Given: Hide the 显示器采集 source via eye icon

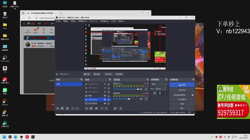Looking at the screenshot, I should (x=105, y=103).
